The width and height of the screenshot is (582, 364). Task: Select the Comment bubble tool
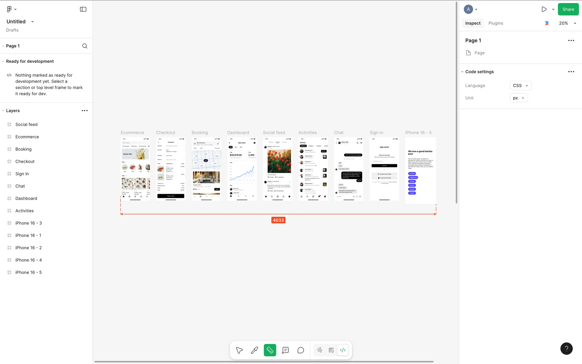pos(301,350)
